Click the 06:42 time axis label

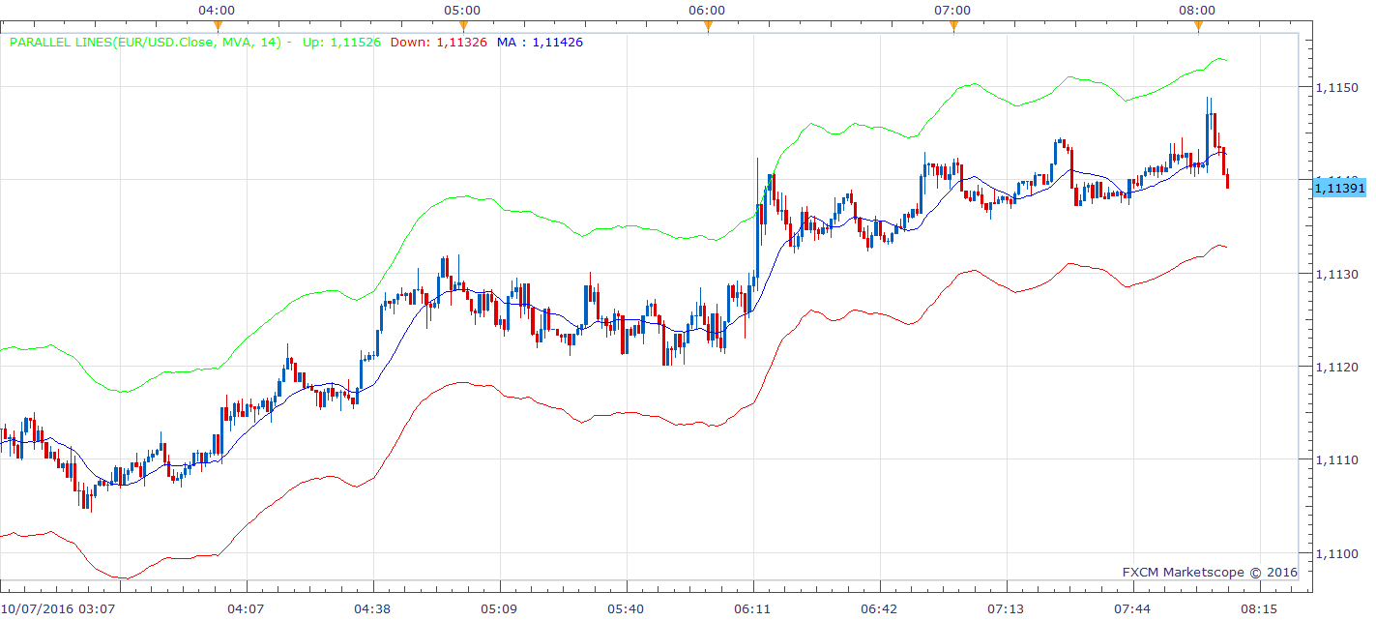(x=879, y=609)
